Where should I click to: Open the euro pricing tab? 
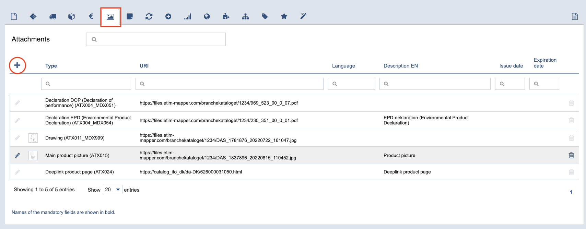(x=91, y=16)
